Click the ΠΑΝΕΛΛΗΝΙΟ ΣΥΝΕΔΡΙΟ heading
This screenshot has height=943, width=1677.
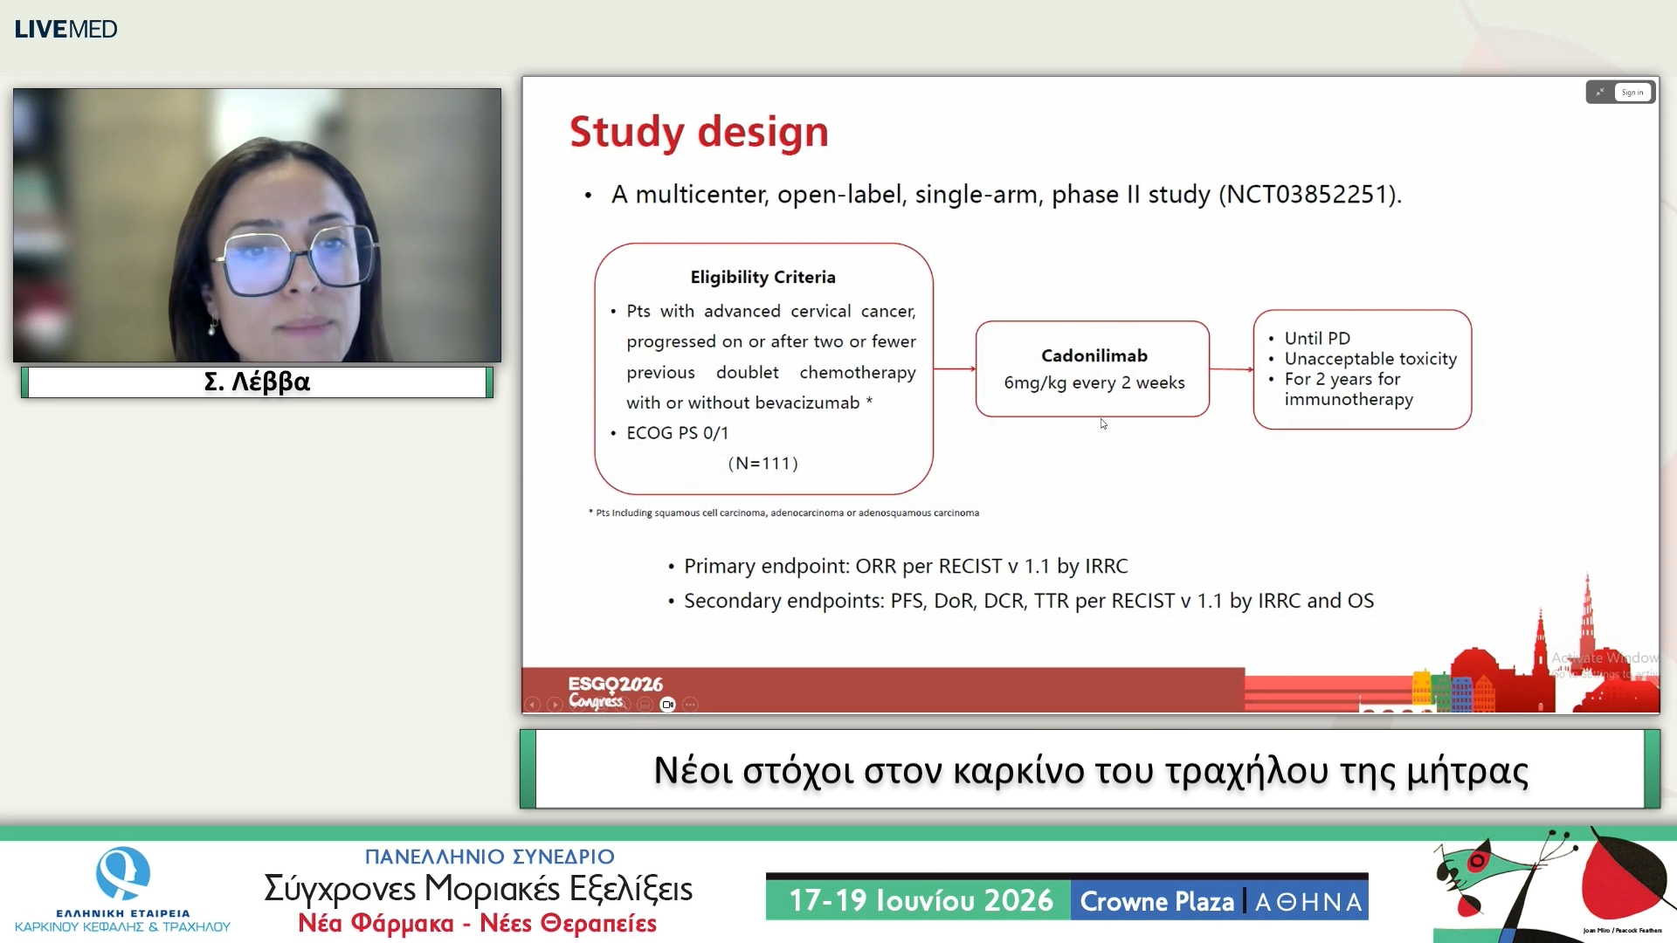pos(489,857)
